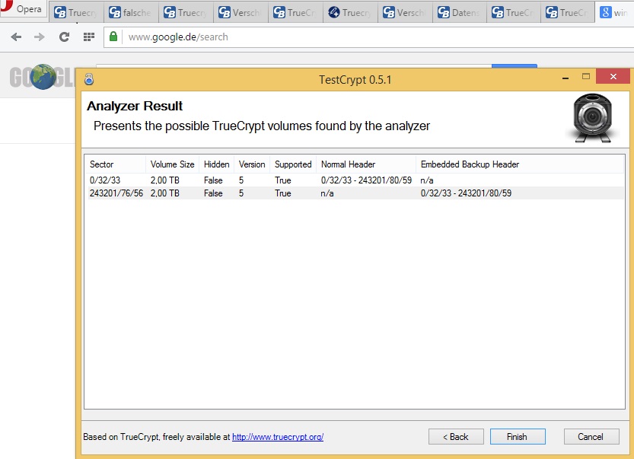Click normal header value '0/32/33 - 243201/80/59'
The width and height of the screenshot is (634, 459).
(366, 180)
